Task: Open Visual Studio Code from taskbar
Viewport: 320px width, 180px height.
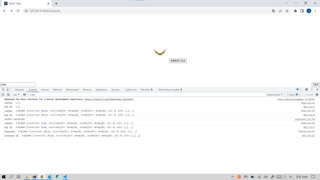Action: click(65, 177)
